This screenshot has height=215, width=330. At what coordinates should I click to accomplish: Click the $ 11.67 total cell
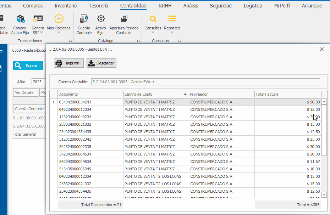[288, 162]
